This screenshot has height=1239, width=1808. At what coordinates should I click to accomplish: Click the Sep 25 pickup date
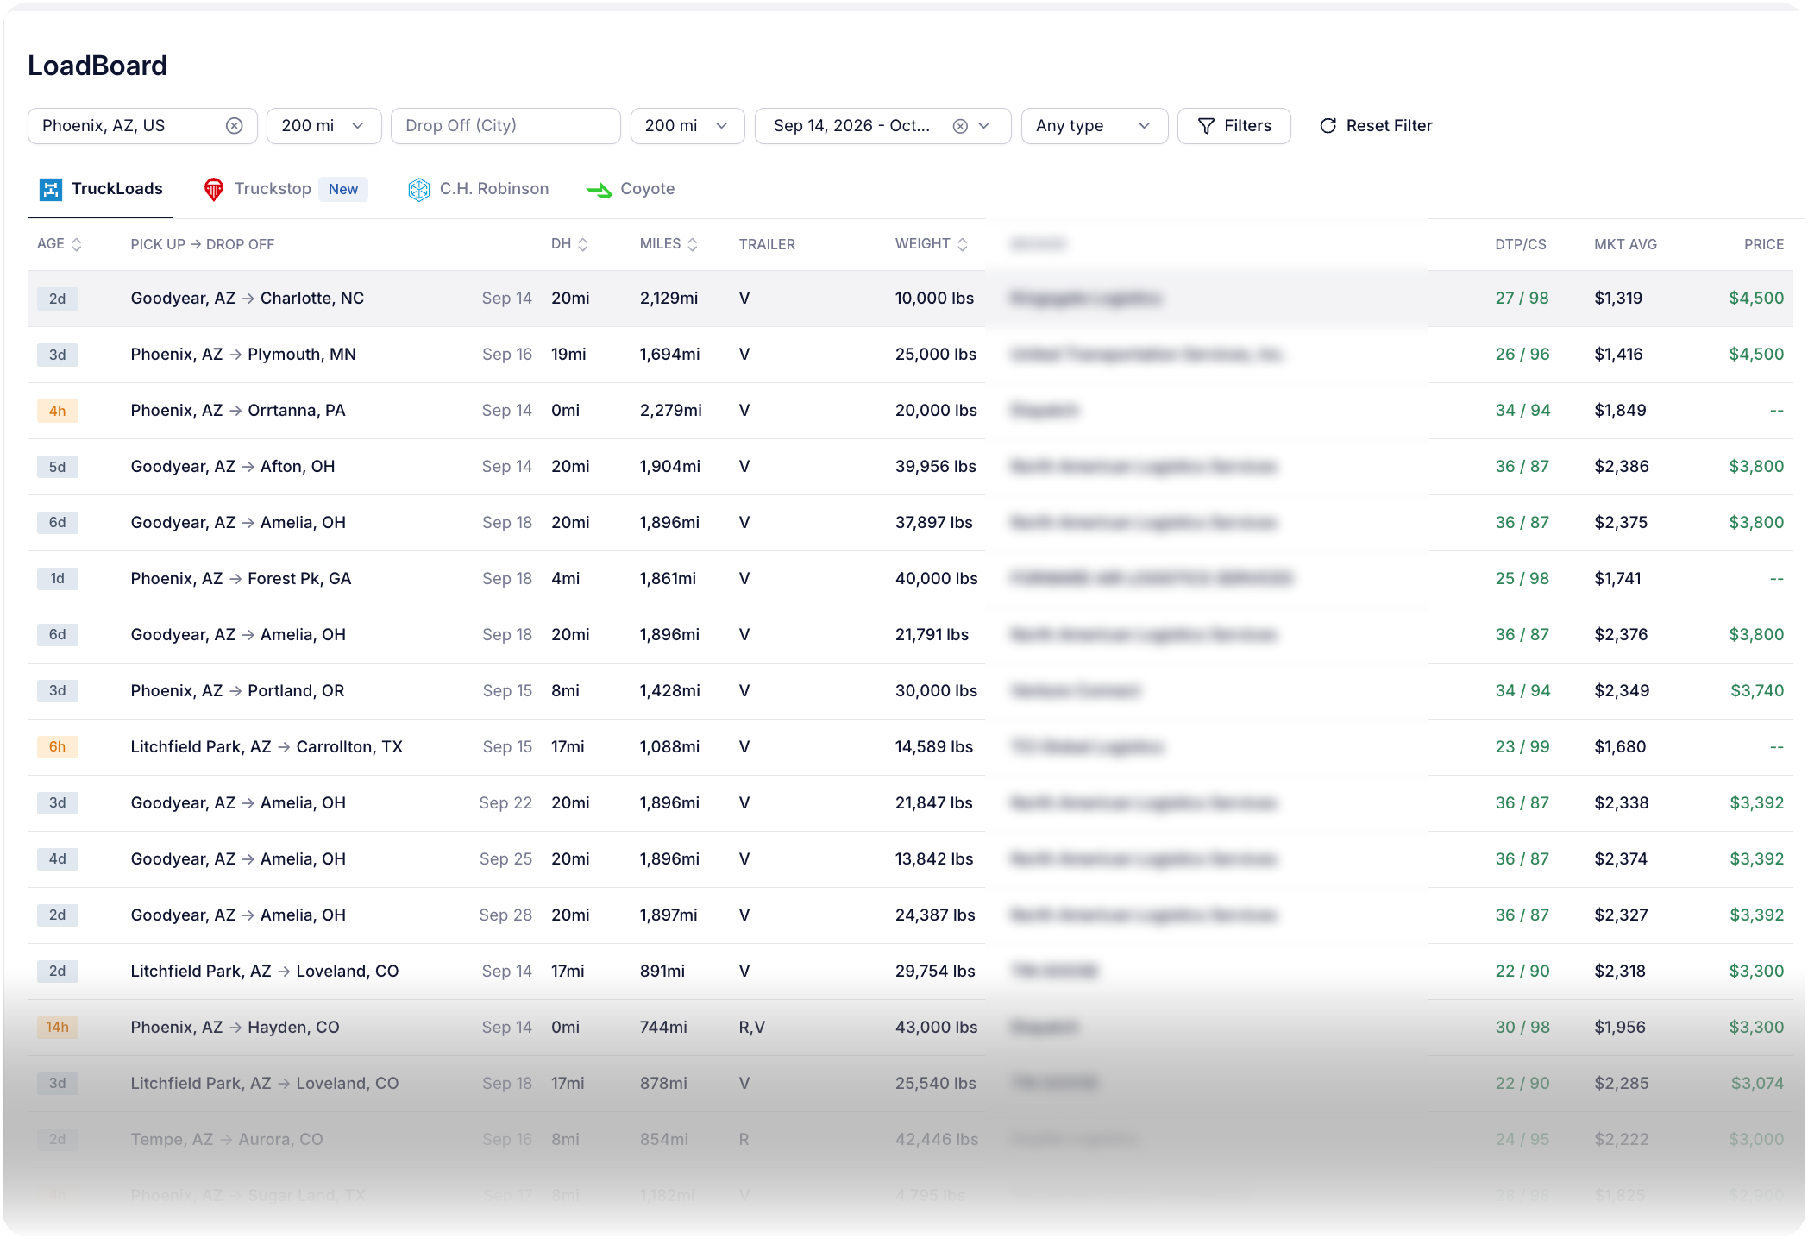(x=505, y=859)
